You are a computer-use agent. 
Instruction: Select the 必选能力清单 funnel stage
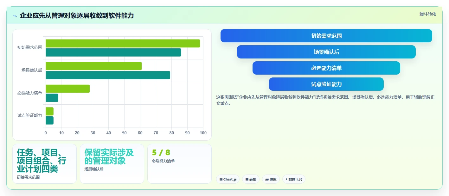pyautogui.click(x=326, y=68)
